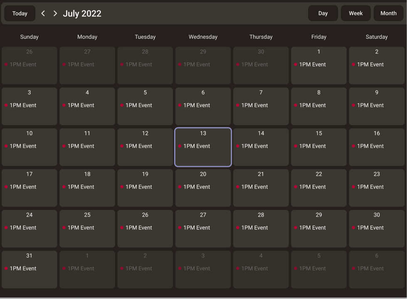Select the Tuesday column header
The image size is (407, 299).
[x=145, y=37]
